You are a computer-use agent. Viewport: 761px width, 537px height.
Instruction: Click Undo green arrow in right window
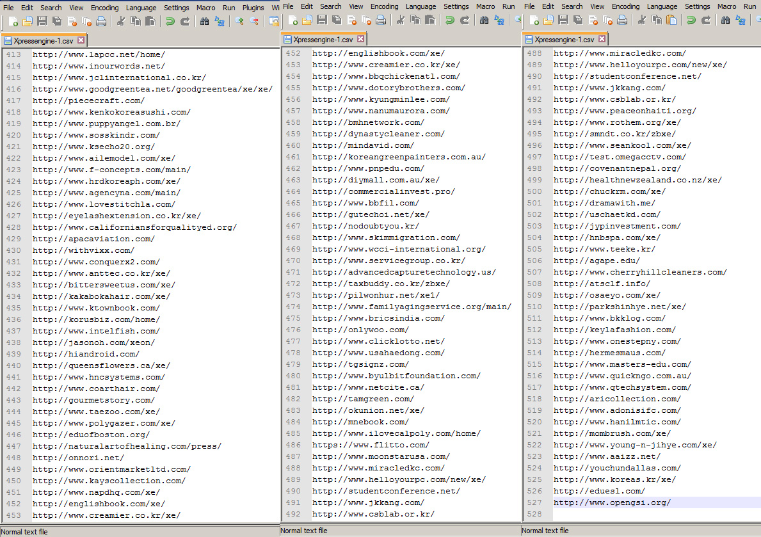pos(691,20)
